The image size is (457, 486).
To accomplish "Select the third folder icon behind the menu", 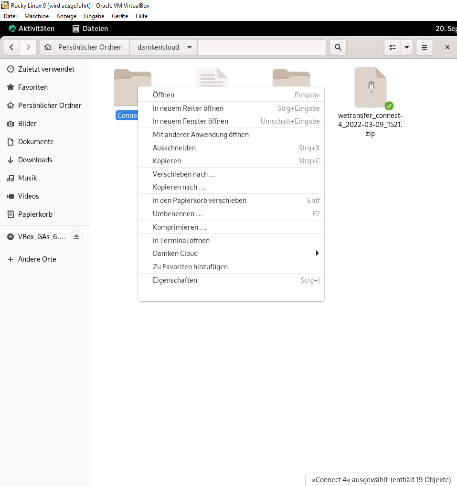I will click(x=291, y=77).
